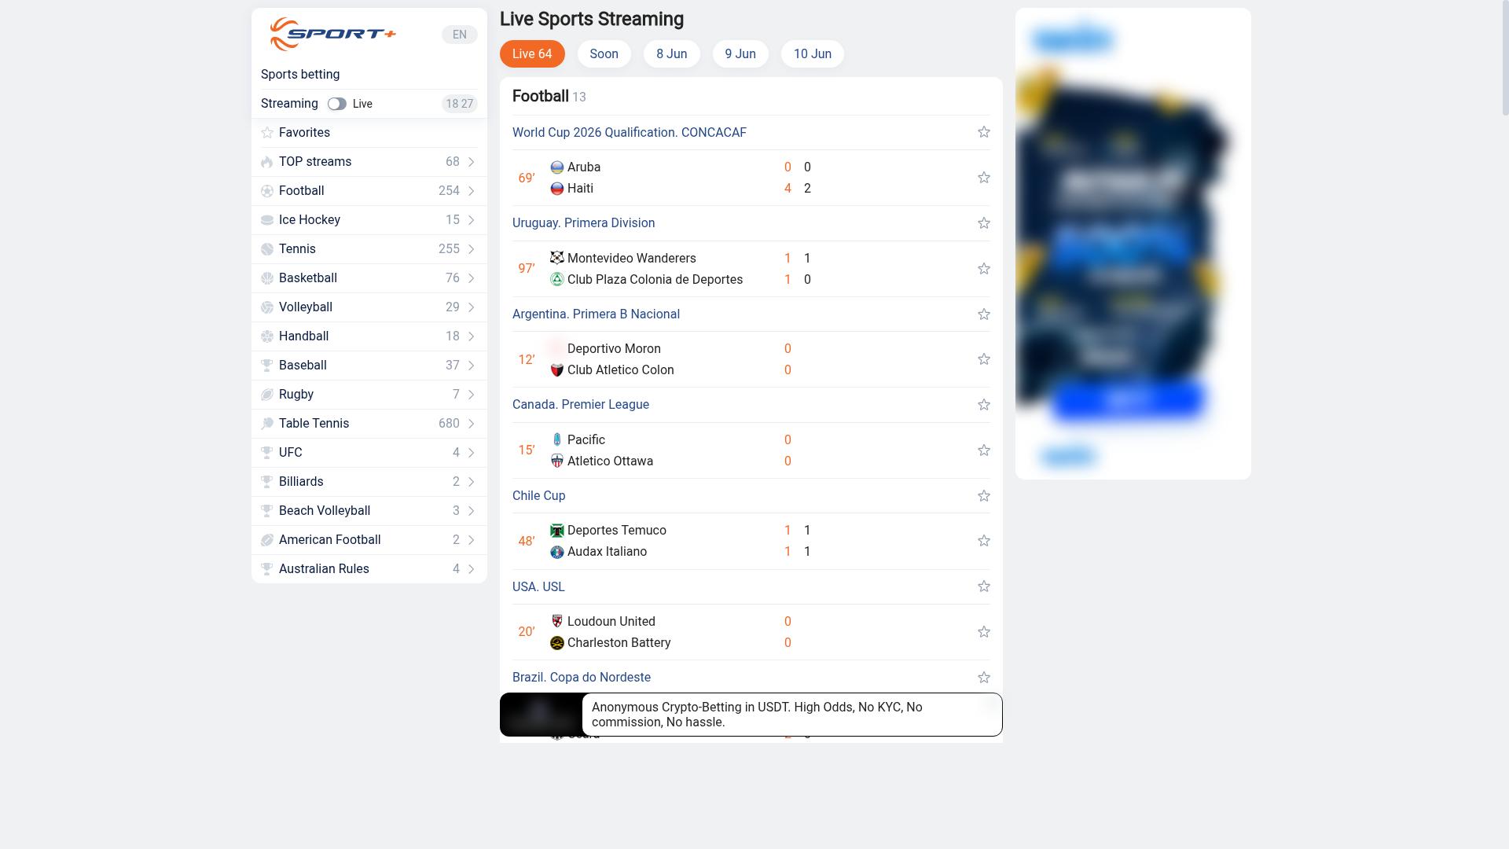
Task: Star the World Cup 2026 Qualification league
Action: (x=983, y=132)
